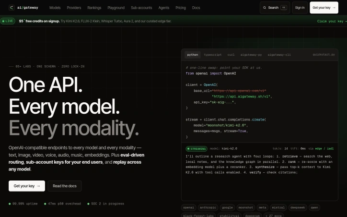Click the STREAMING status badge
Image resolution: width=347 pixels, height=217 pixels.
point(197,149)
